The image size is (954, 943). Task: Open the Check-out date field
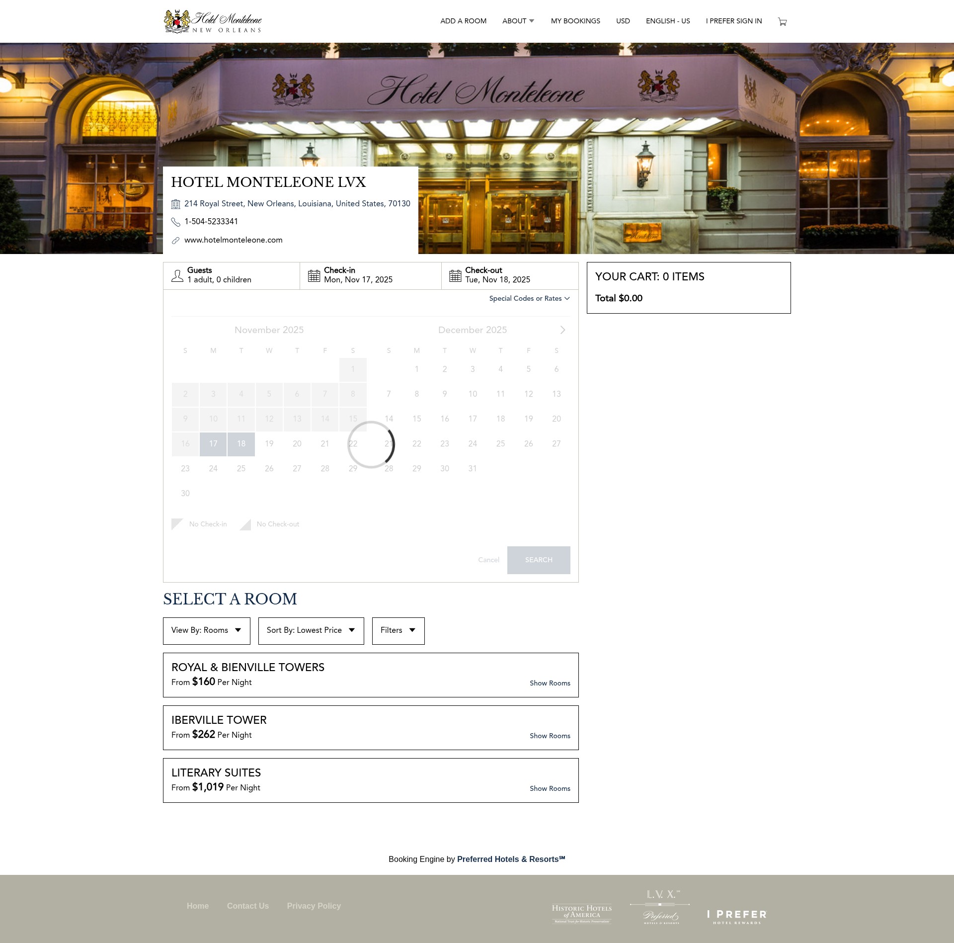pos(510,276)
